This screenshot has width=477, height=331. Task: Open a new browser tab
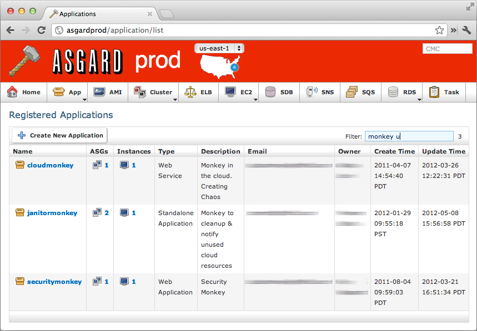point(166,14)
